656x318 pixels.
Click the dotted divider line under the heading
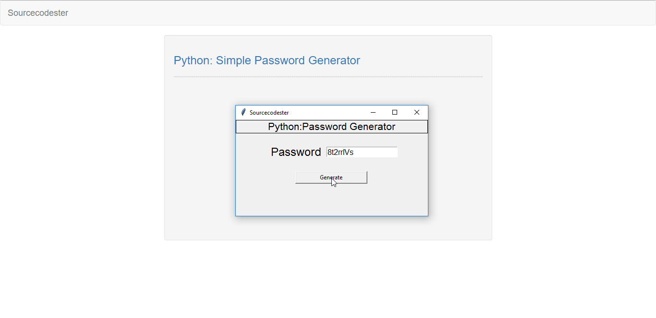pos(328,77)
